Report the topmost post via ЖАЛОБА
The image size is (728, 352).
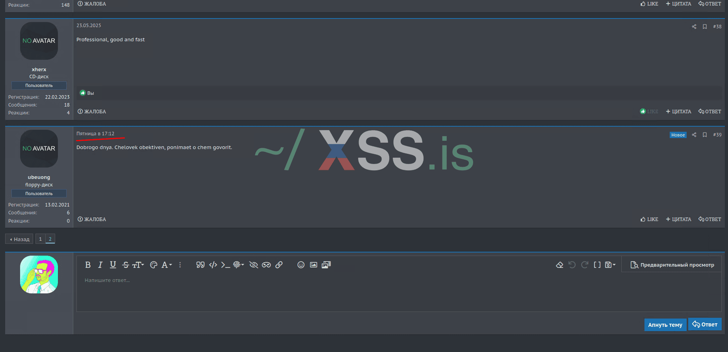point(92,4)
